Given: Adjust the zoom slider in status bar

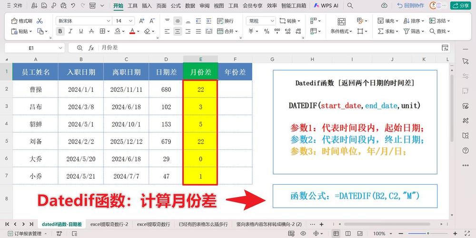Looking at the screenshot, I should coord(428,233).
